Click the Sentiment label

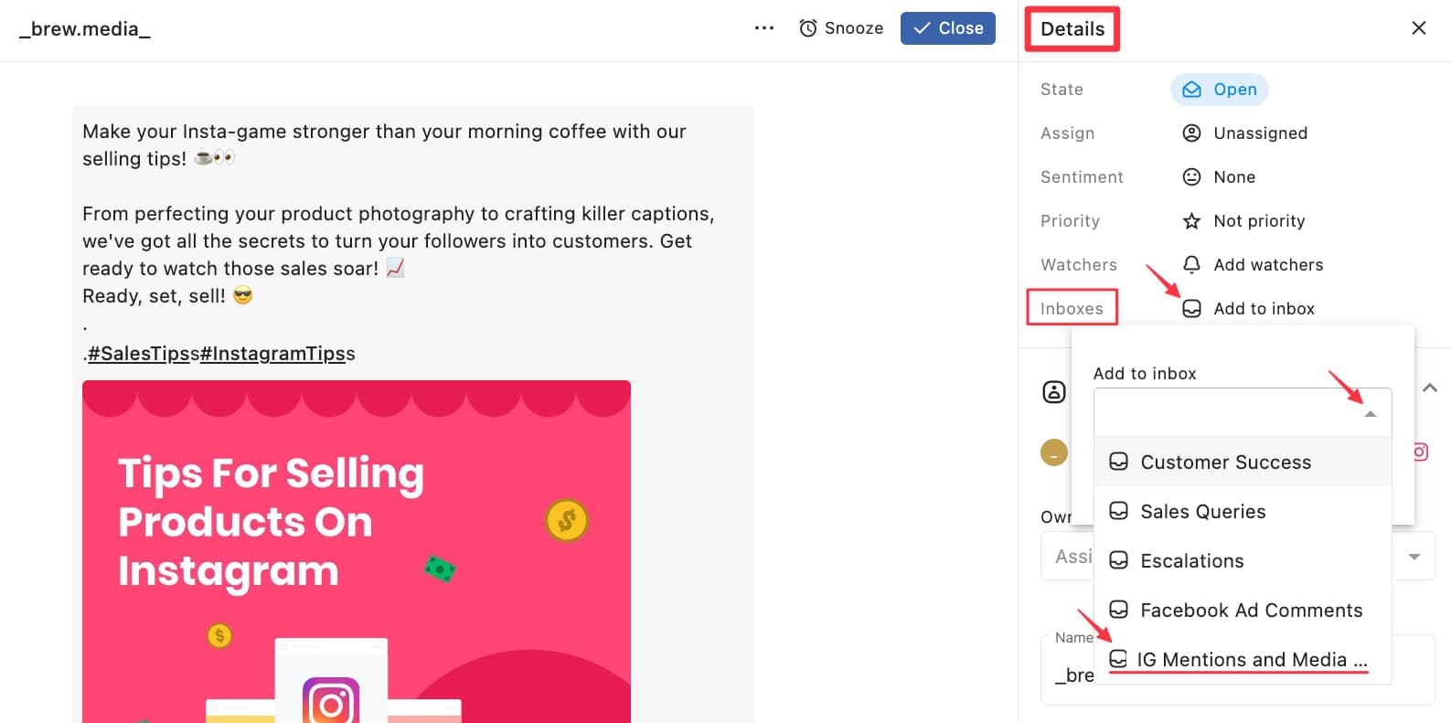pyautogui.click(x=1082, y=177)
